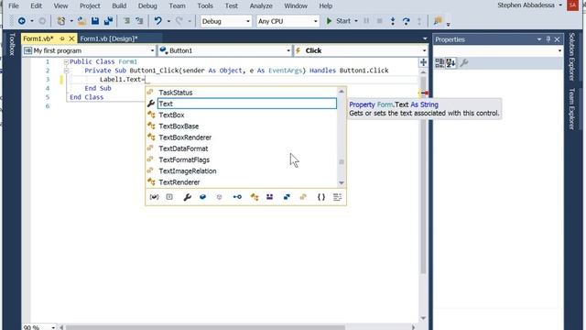
Task: Click the Stephen Abbadessa account name
Action: pyautogui.click(x=526, y=5)
